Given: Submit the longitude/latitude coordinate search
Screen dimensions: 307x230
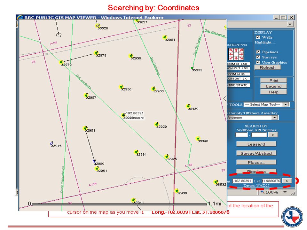Looking at the screenshot, I should [287, 181].
